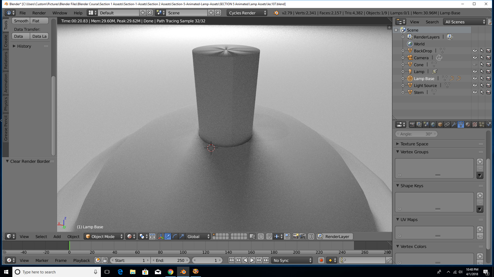
Task: Toggle Stem selectability cursor icon
Action: coord(482,92)
